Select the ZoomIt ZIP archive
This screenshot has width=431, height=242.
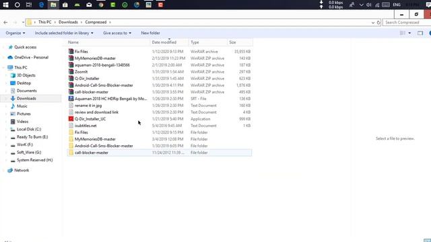pos(160,72)
